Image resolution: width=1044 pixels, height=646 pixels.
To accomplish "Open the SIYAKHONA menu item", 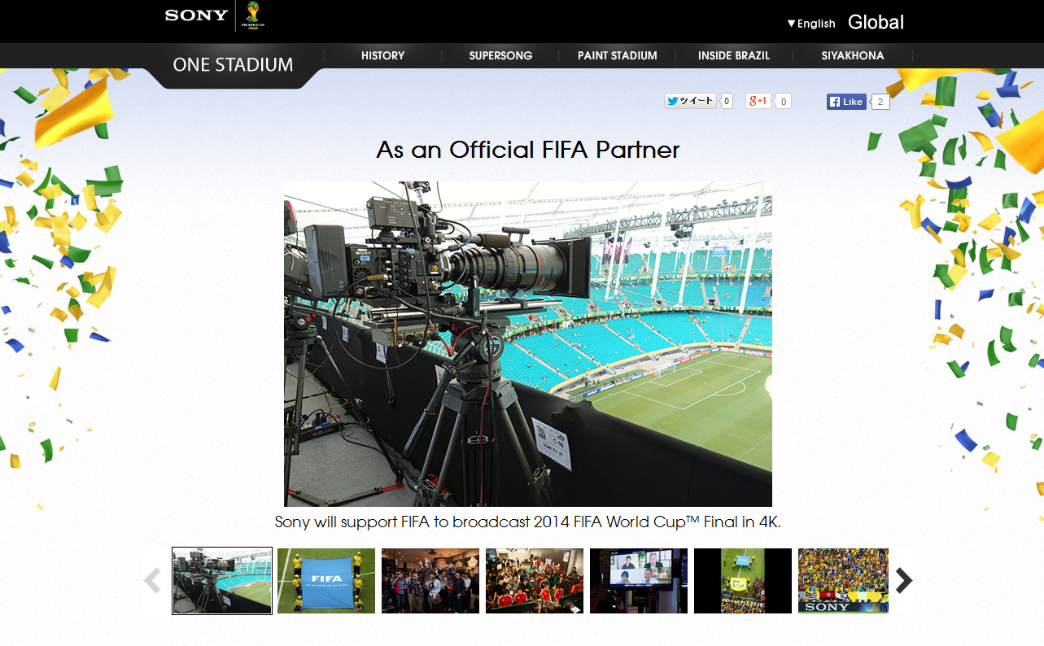I will [852, 55].
